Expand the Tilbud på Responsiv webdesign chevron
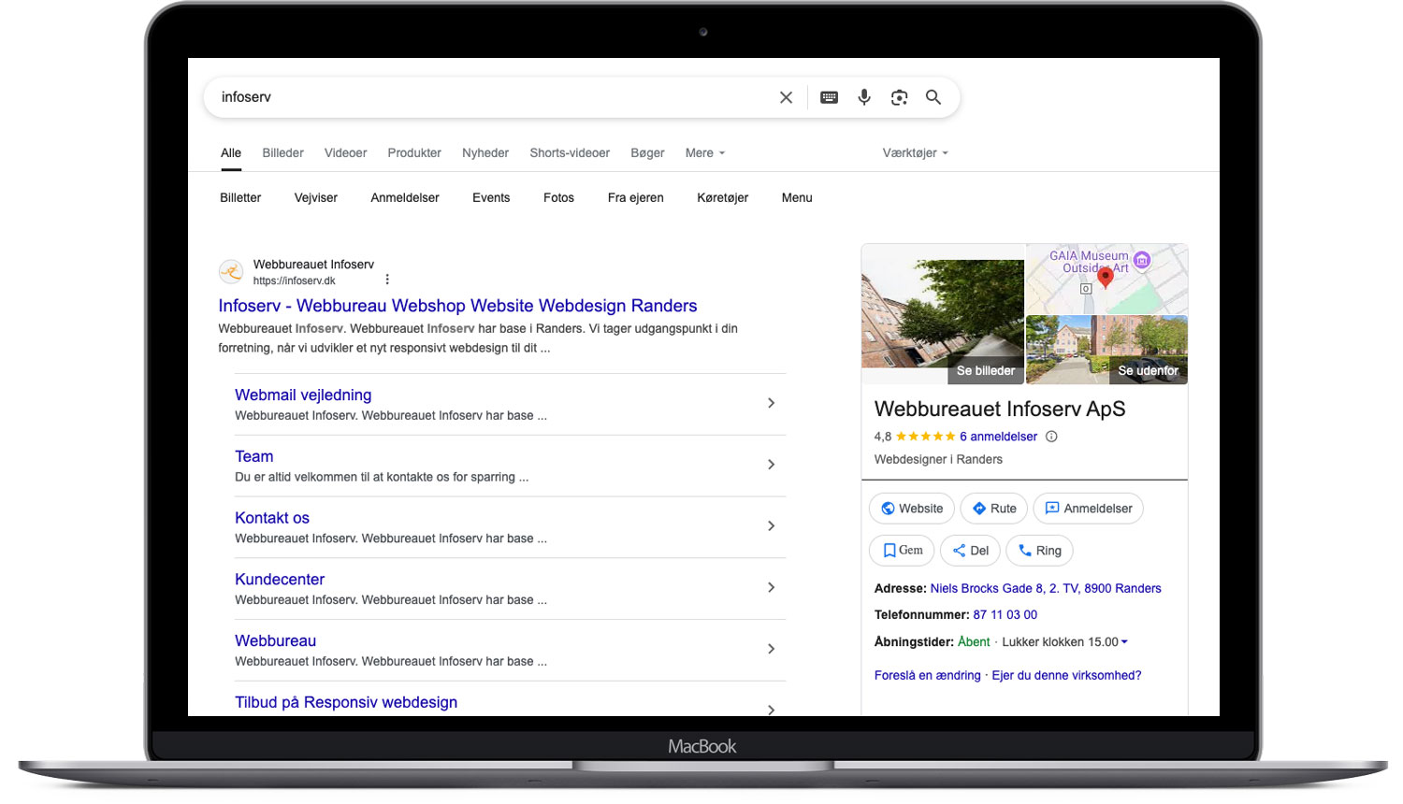 (x=771, y=710)
